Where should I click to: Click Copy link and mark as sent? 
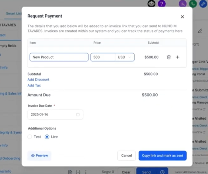point(163,155)
